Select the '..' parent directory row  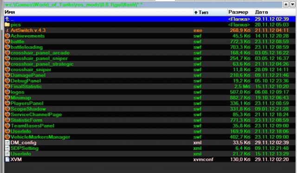(150, 19)
